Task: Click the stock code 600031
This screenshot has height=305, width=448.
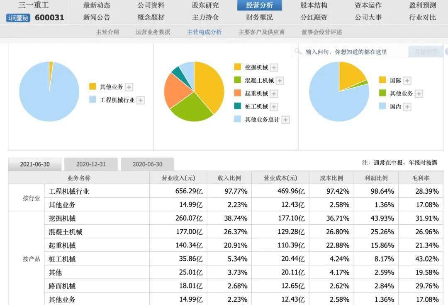Action: point(49,18)
